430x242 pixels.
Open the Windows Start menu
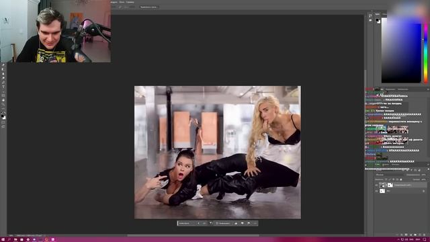3,239
